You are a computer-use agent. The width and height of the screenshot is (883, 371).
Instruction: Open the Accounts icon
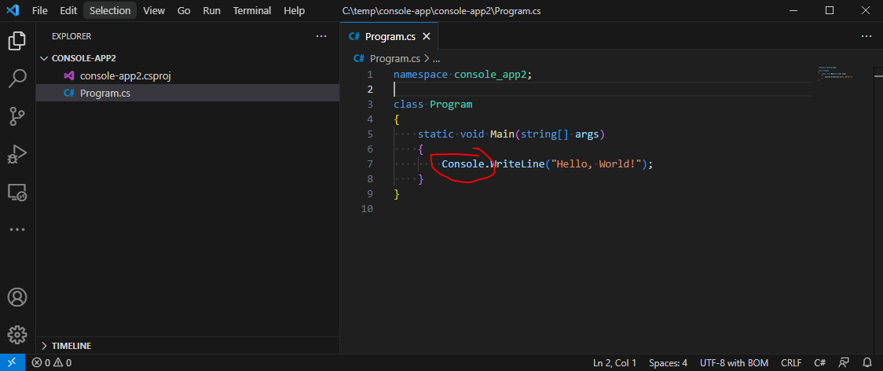tap(17, 296)
